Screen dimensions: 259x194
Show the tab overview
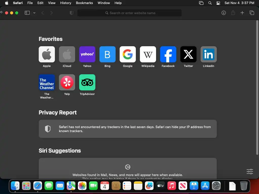point(252,13)
